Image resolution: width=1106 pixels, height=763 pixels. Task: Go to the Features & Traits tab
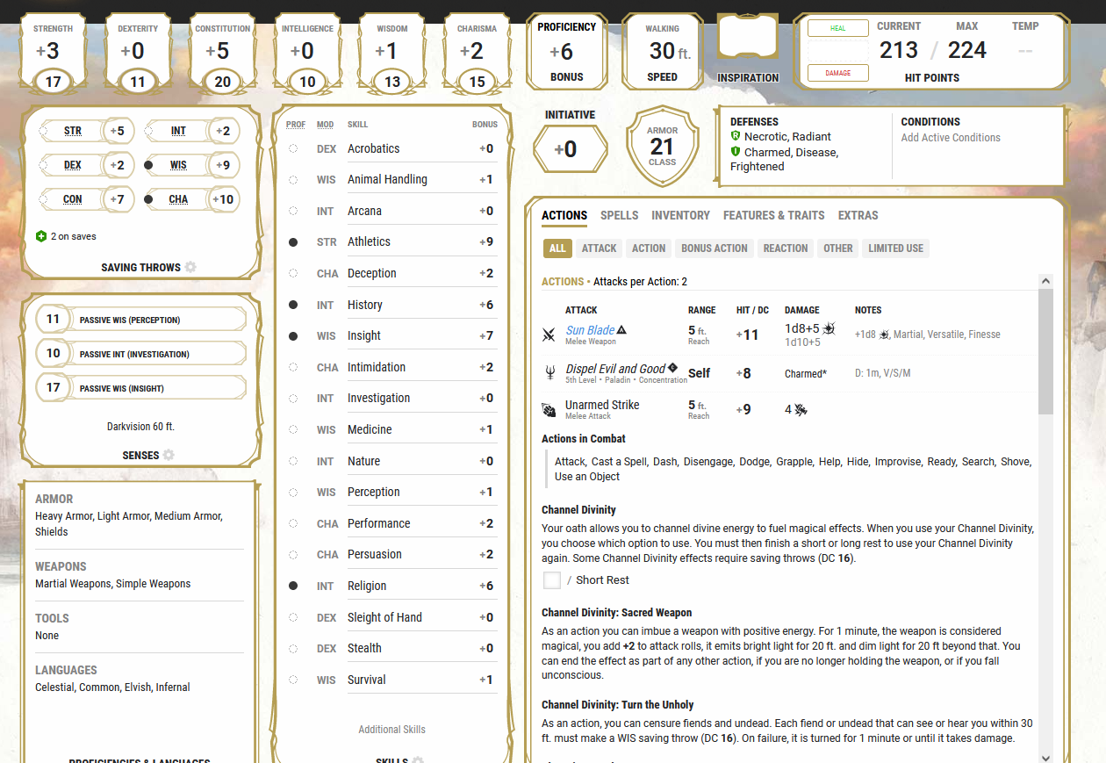774,215
